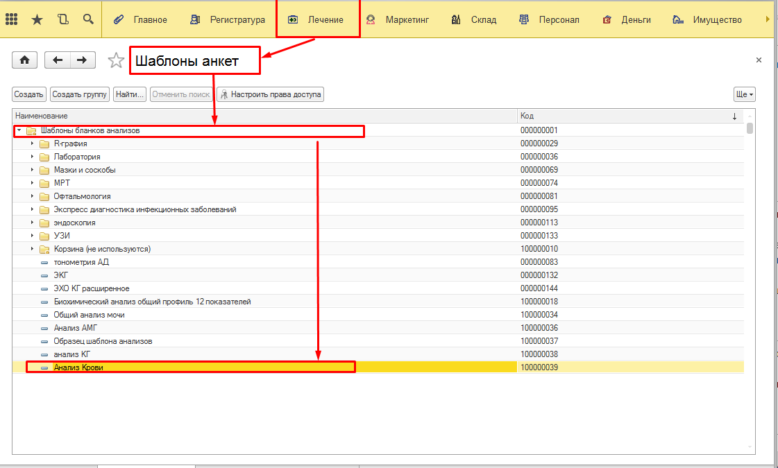Add Шаблоны анкет to favorites star
This screenshot has height=468, width=778.
(x=115, y=61)
